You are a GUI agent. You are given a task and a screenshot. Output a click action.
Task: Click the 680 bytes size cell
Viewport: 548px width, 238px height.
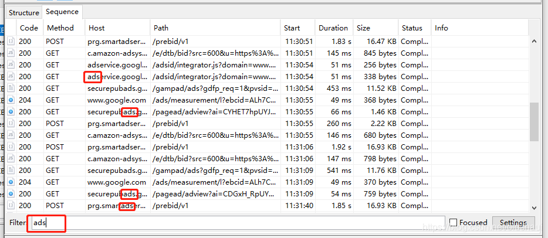[376, 135]
